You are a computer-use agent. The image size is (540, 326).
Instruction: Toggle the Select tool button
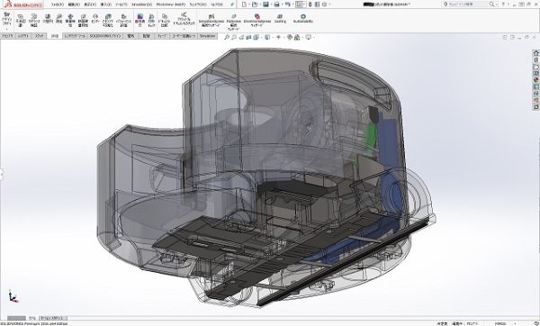coord(300,5)
